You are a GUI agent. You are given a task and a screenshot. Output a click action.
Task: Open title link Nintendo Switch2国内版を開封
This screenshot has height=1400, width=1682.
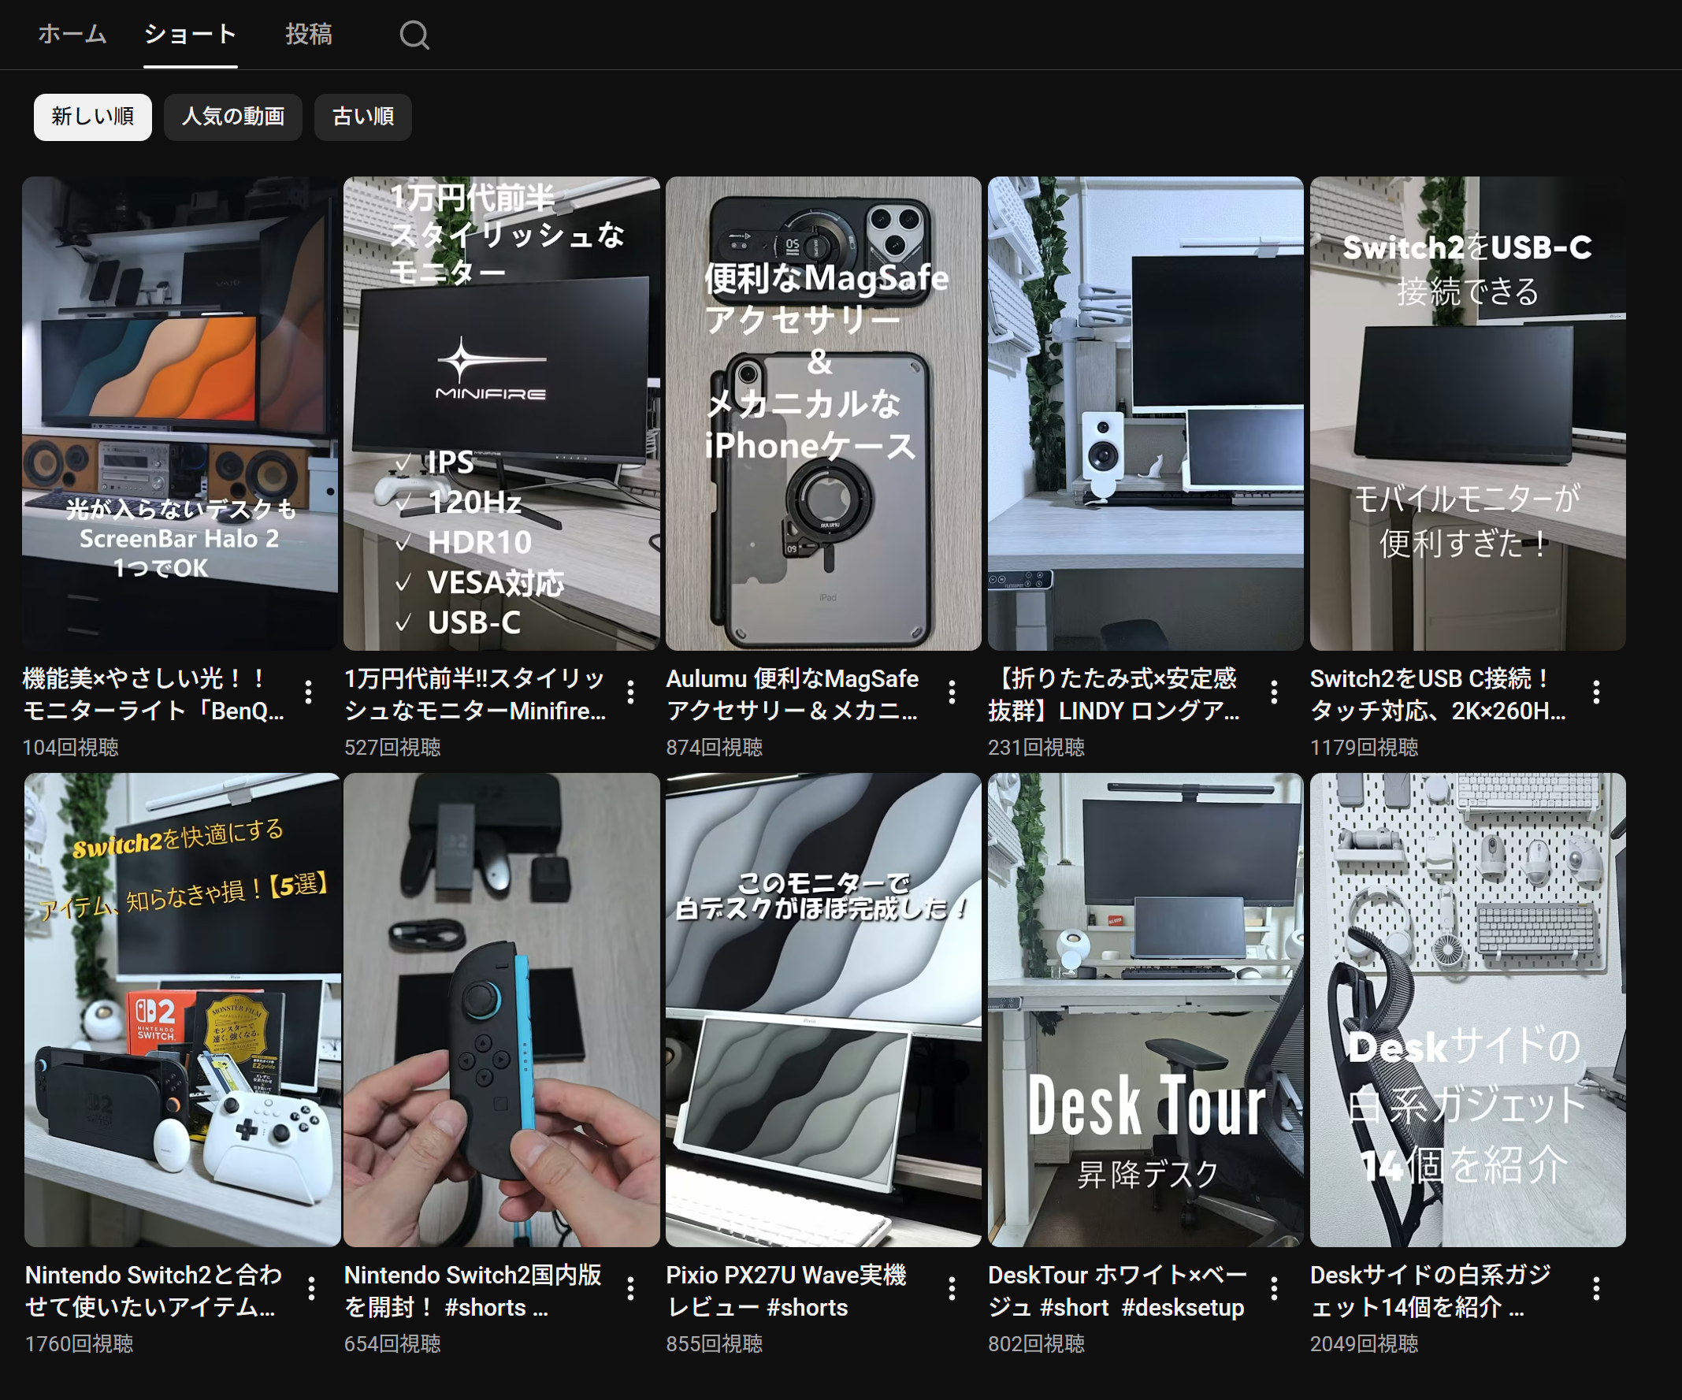pyautogui.click(x=473, y=1291)
